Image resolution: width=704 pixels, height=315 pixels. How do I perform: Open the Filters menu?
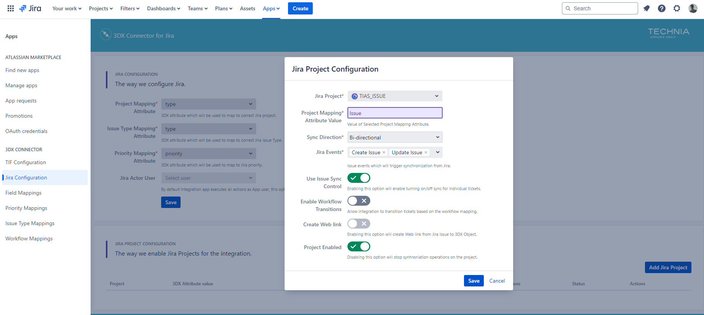coord(130,8)
